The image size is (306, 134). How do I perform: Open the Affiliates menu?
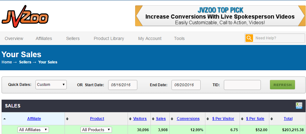click(x=44, y=38)
